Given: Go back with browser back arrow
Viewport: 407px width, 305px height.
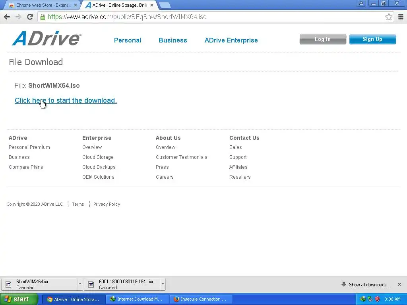Looking at the screenshot, I should [x=7, y=17].
